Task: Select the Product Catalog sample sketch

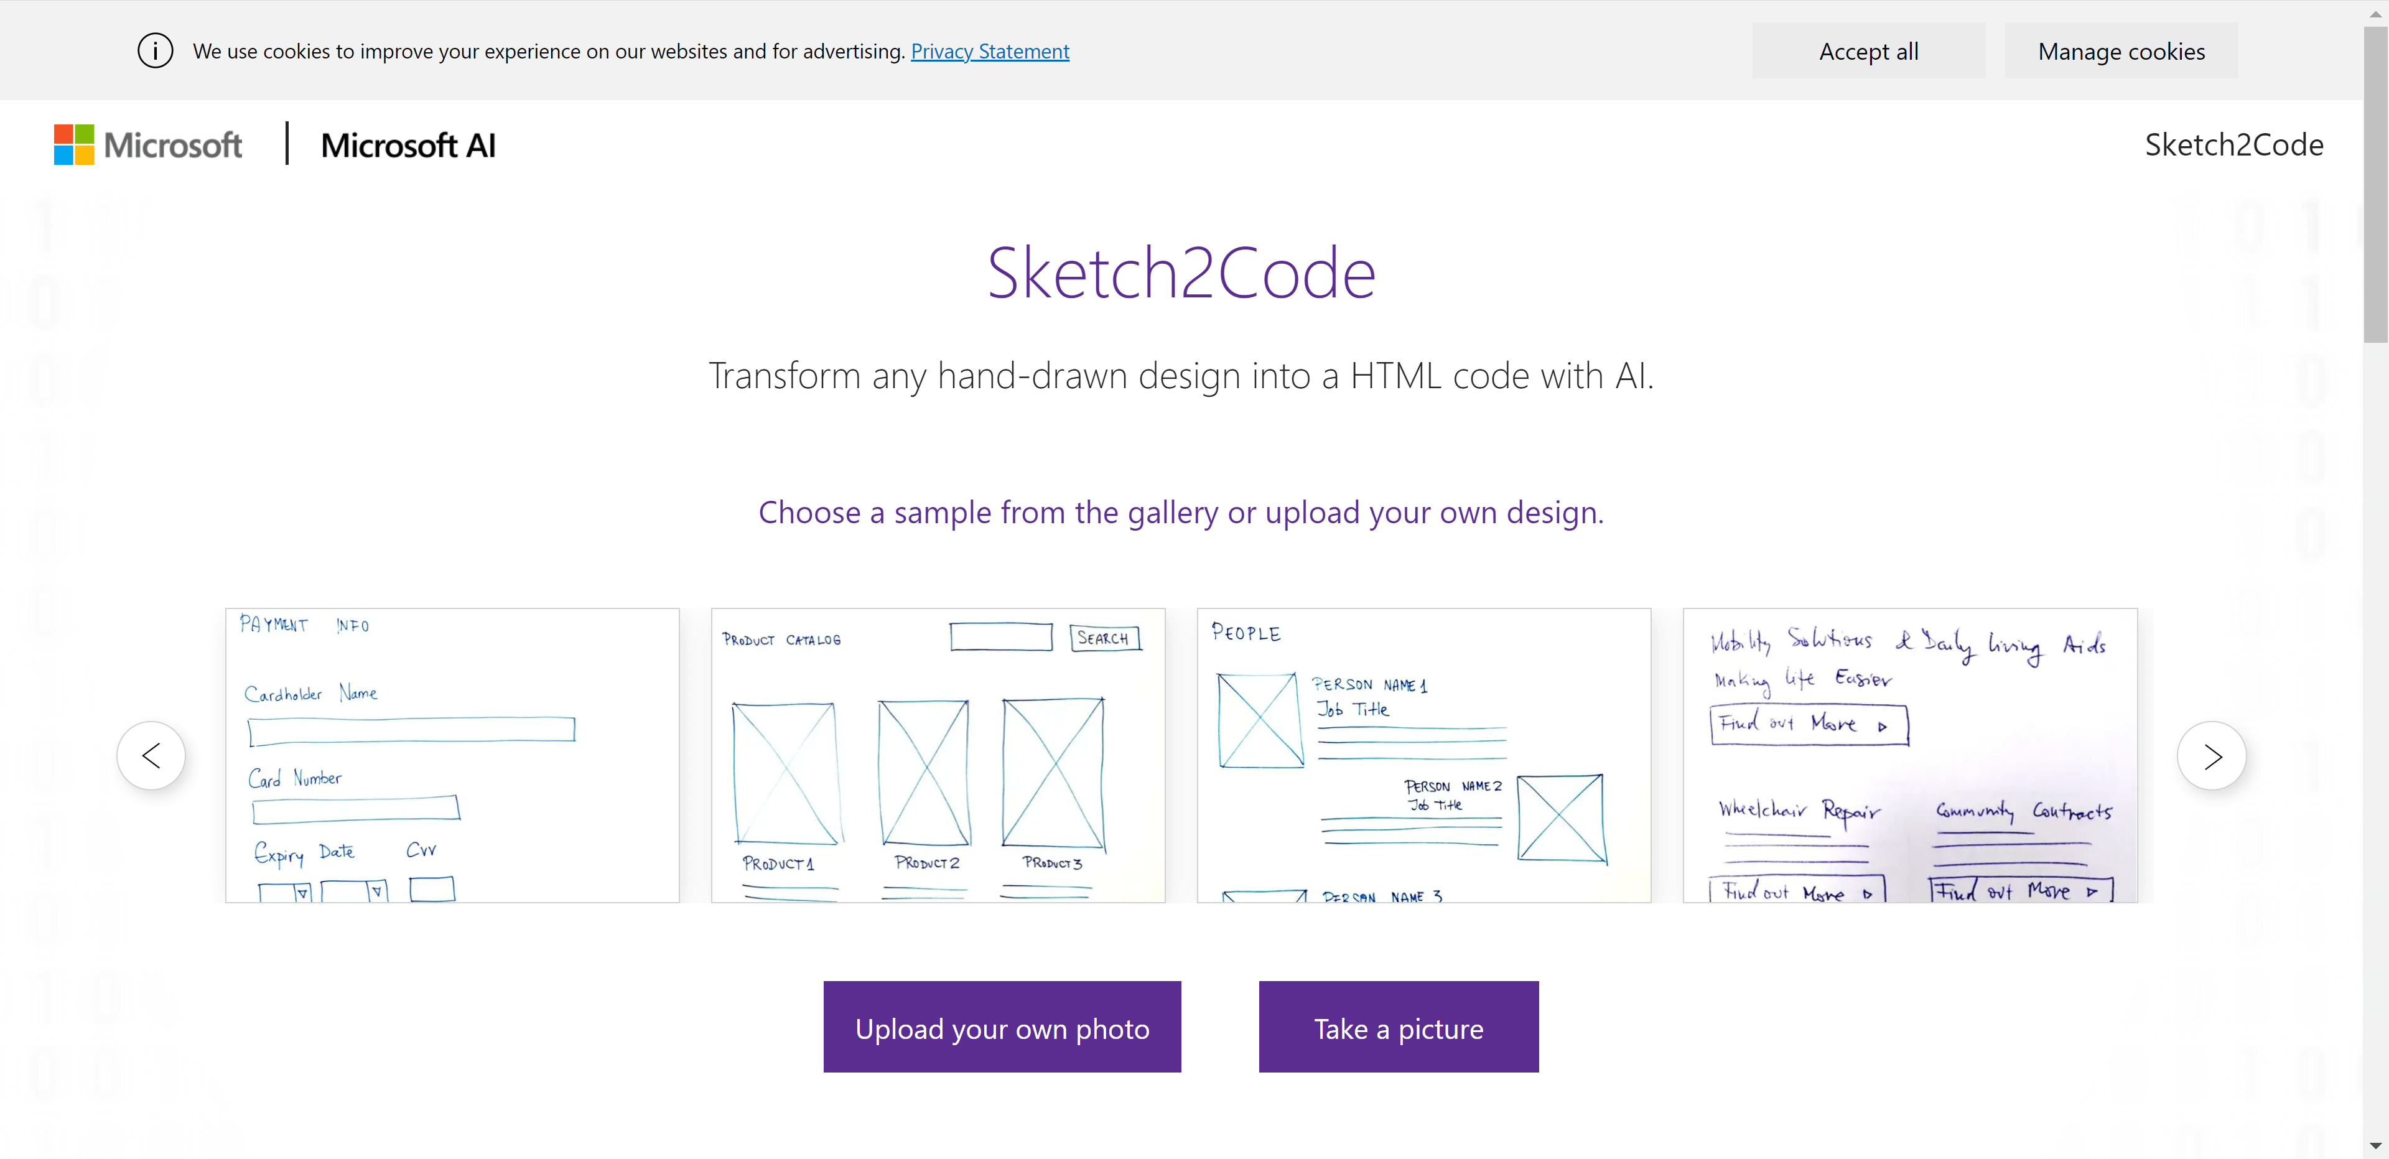Action: (938, 755)
